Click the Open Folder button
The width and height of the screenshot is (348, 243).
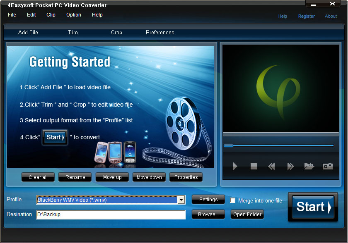click(247, 214)
